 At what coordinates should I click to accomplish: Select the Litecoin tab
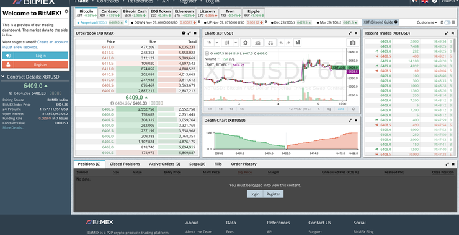tap(207, 13)
